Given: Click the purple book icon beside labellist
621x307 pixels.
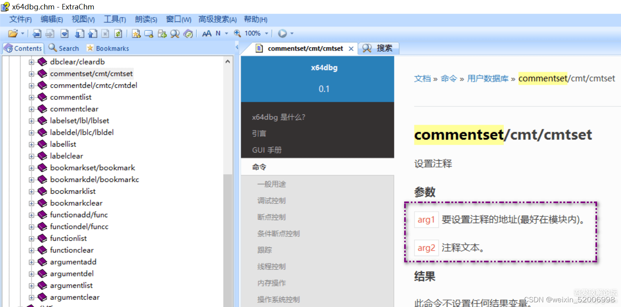Looking at the screenshot, I should (x=42, y=144).
